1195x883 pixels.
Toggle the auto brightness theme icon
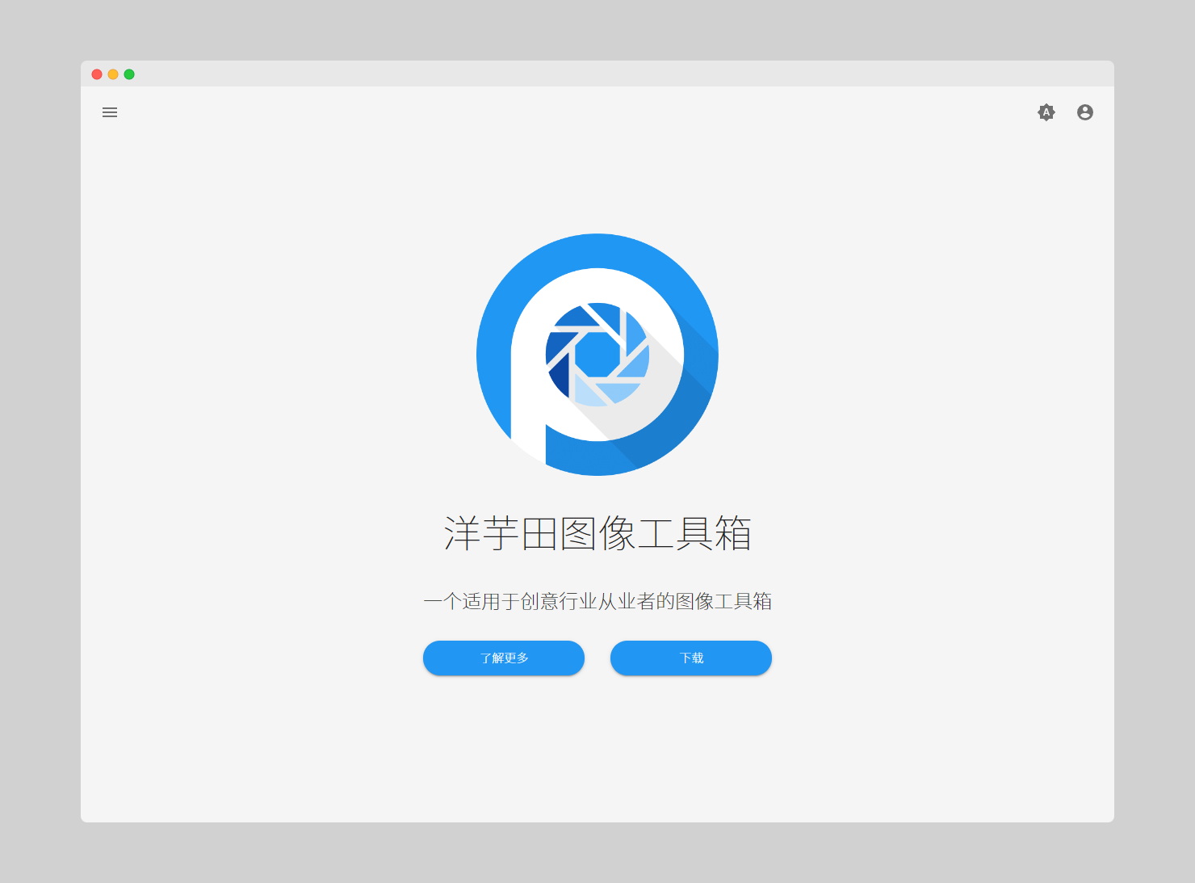click(1046, 112)
